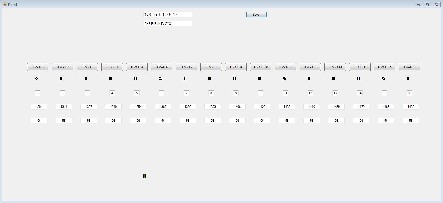Click the field showing 1393
The image size is (443, 203).
click(x=213, y=107)
